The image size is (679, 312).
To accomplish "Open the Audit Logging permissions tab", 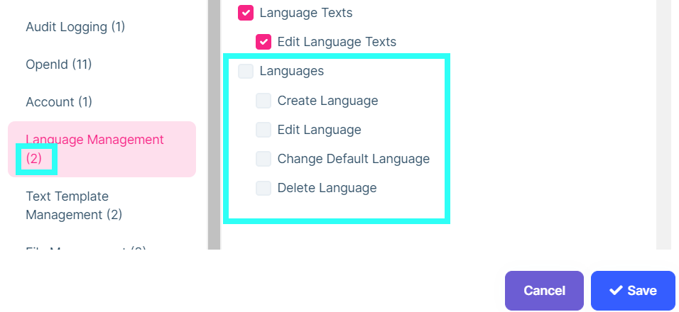I will 75,27.
